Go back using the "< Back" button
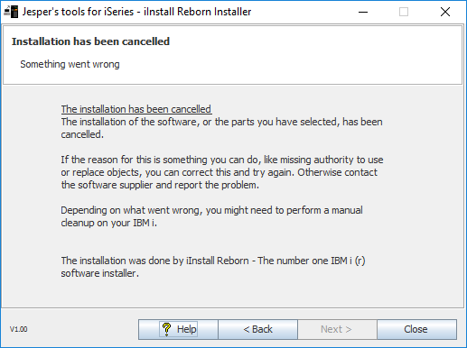 click(257, 329)
